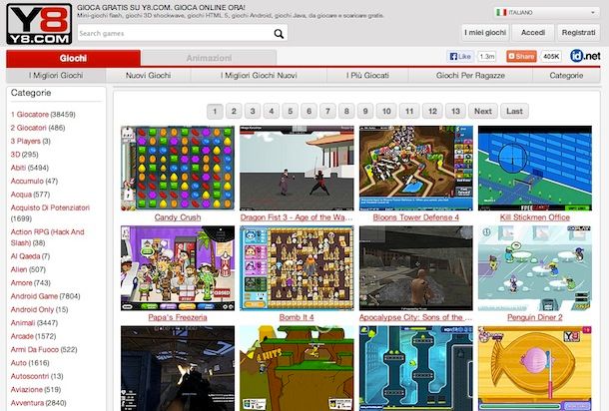The image size is (609, 411).
Task: Open the Arcade category
Action: [22, 336]
